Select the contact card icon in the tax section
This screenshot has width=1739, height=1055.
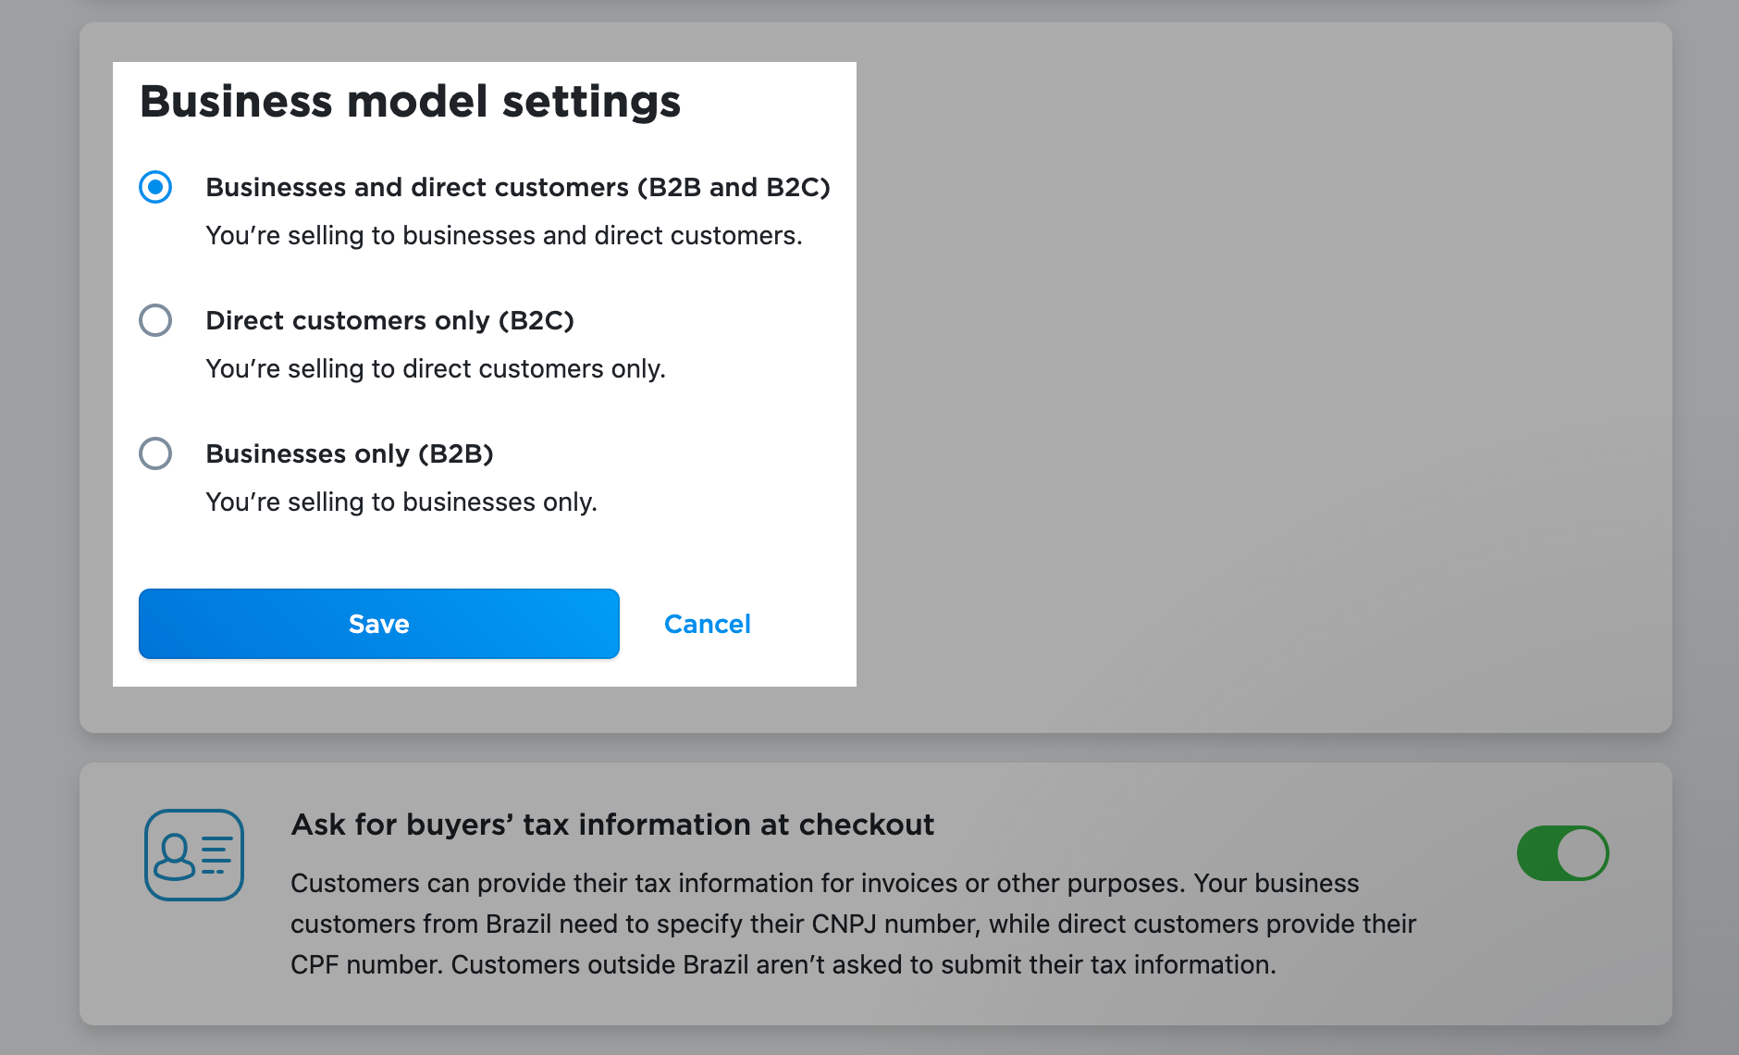click(193, 853)
